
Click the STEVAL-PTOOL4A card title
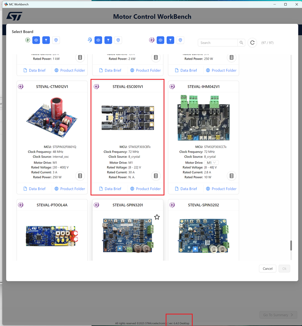point(52,205)
